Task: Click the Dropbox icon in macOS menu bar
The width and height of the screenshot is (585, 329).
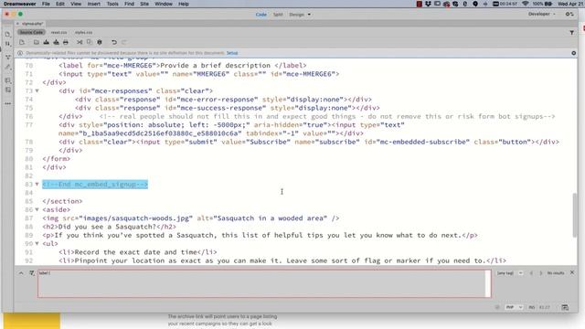Action: coord(428,4)
